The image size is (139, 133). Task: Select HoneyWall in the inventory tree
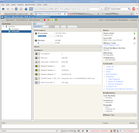pos(15,32)
